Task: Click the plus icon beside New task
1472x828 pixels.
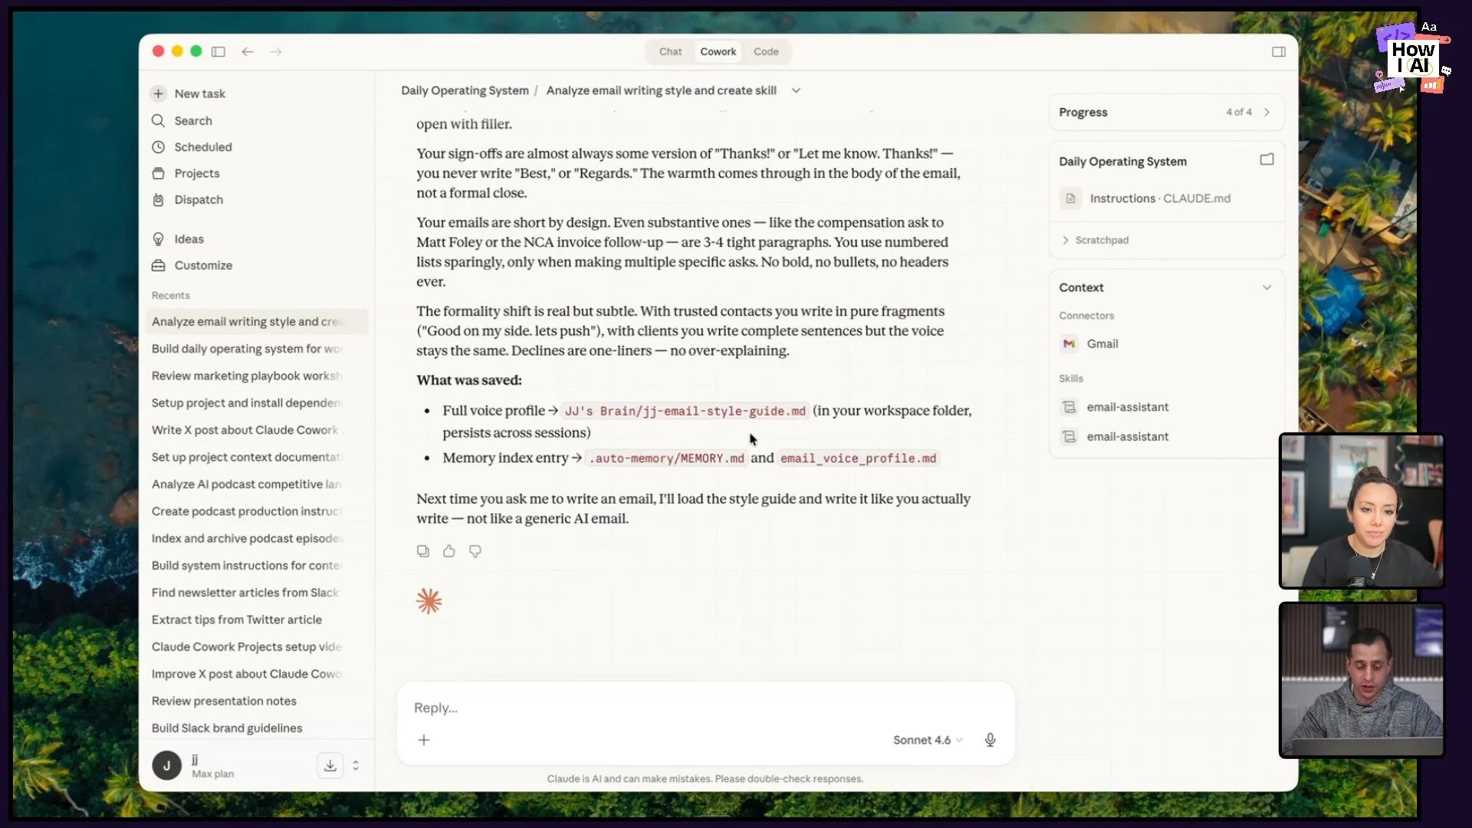Action: click(x=158, y=94)
